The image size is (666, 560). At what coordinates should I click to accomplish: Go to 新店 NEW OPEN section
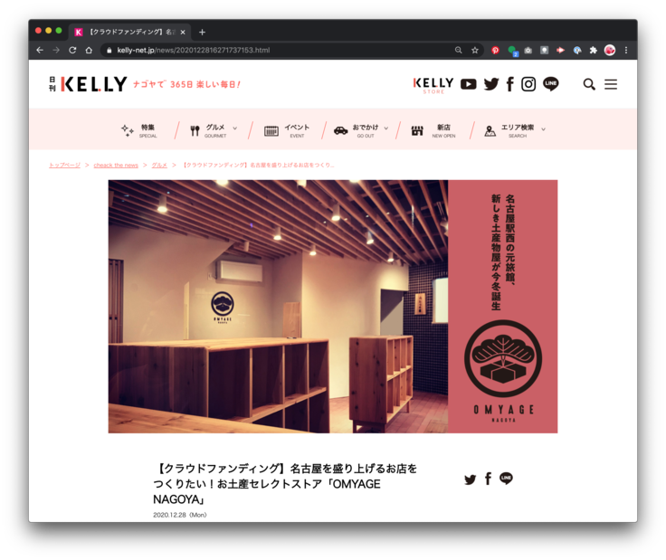pyautogui.click(x=433, y=130)
